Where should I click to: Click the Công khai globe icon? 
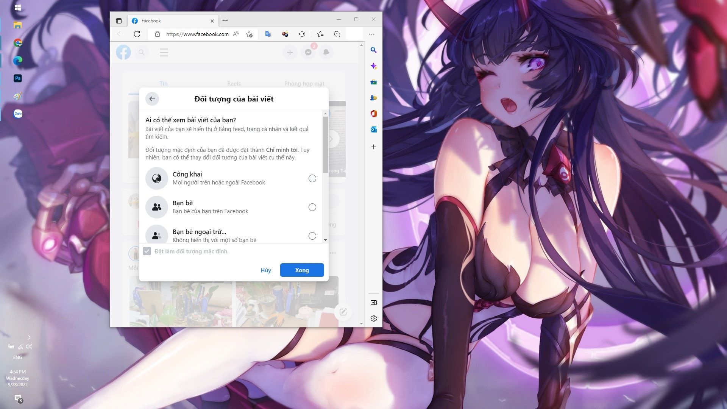coord(157,178)
